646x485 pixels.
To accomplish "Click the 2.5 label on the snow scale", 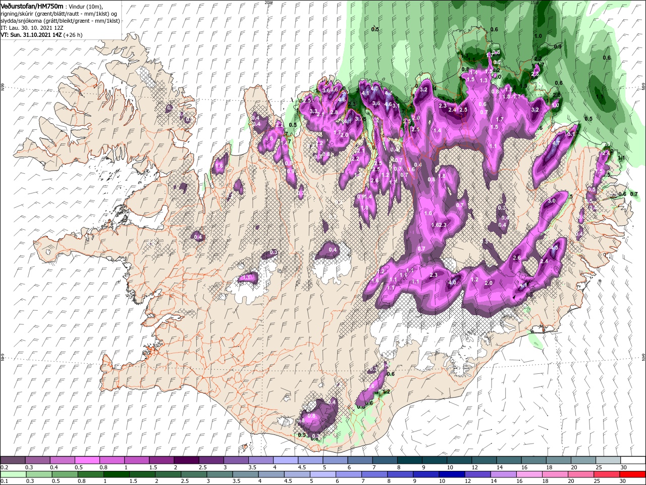I will pyautogui.click(x=202, y=467).
